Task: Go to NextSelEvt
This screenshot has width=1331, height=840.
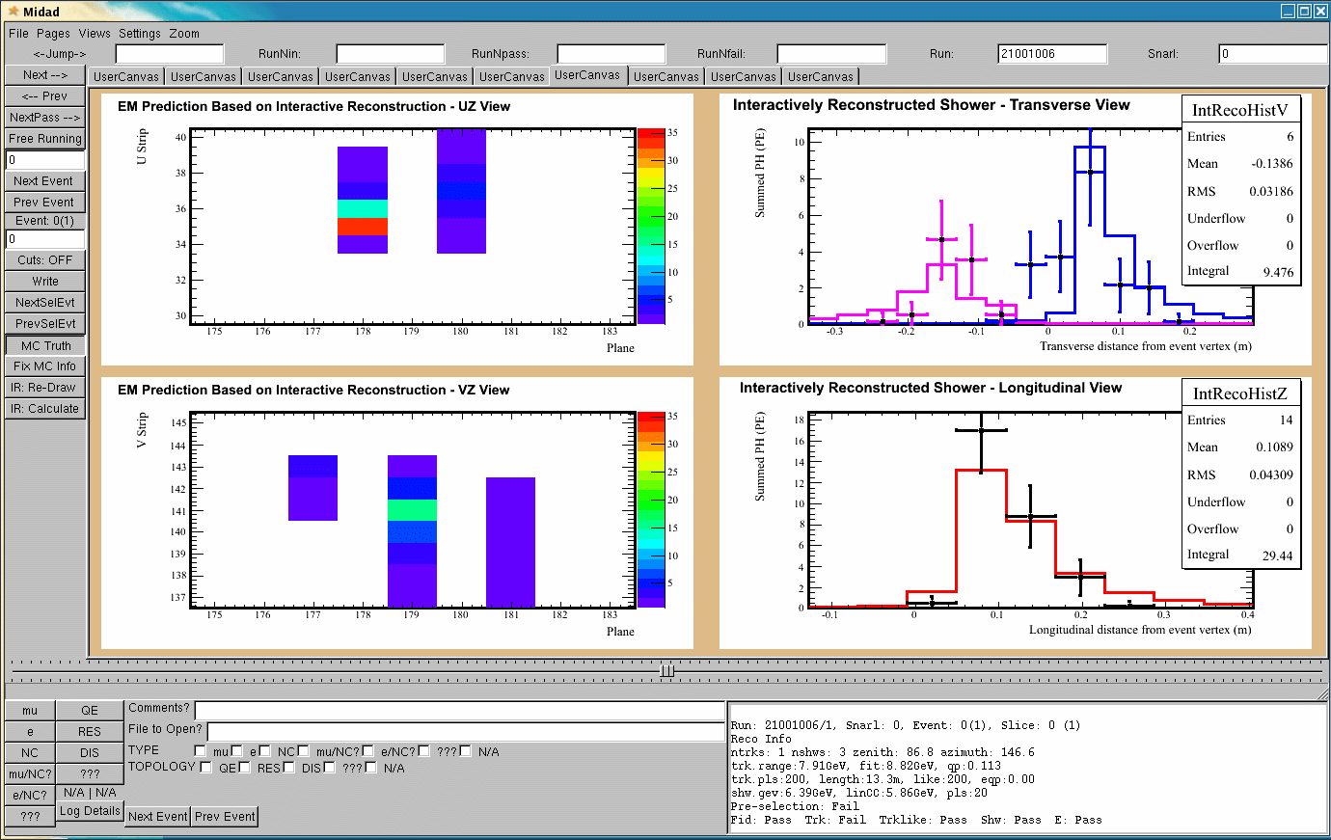Action: pos(45,303)
